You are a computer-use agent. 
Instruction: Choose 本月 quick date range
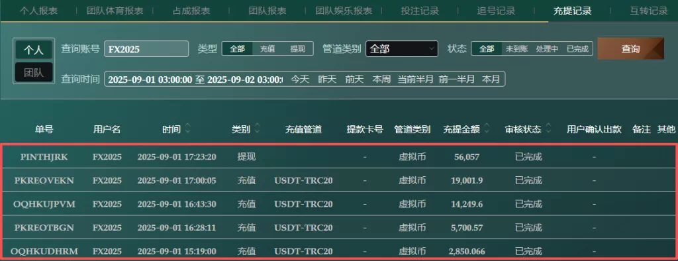point(491,79)
